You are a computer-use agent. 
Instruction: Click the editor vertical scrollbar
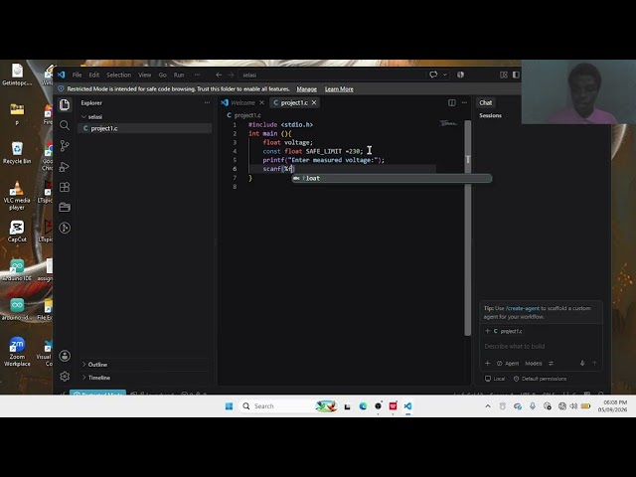(x=468, y=228)
